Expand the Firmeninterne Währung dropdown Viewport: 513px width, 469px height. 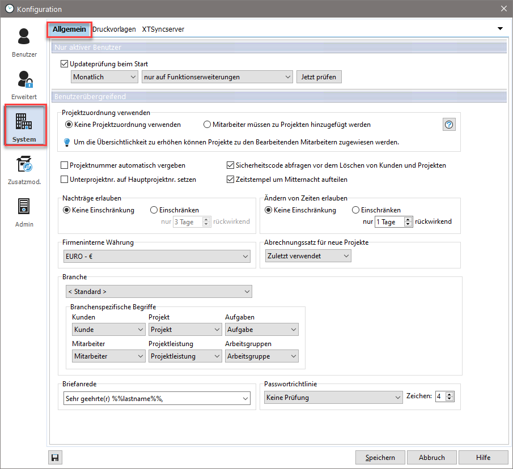[245, 257]
